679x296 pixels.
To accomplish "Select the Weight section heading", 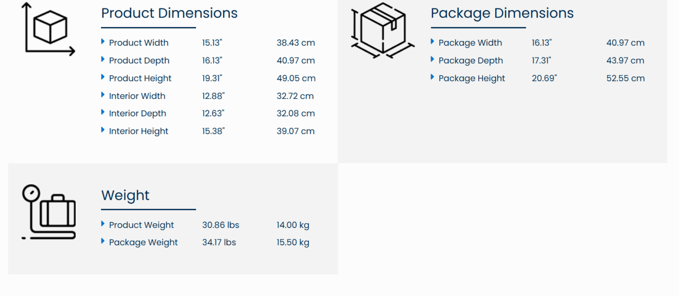I will 125,195.
